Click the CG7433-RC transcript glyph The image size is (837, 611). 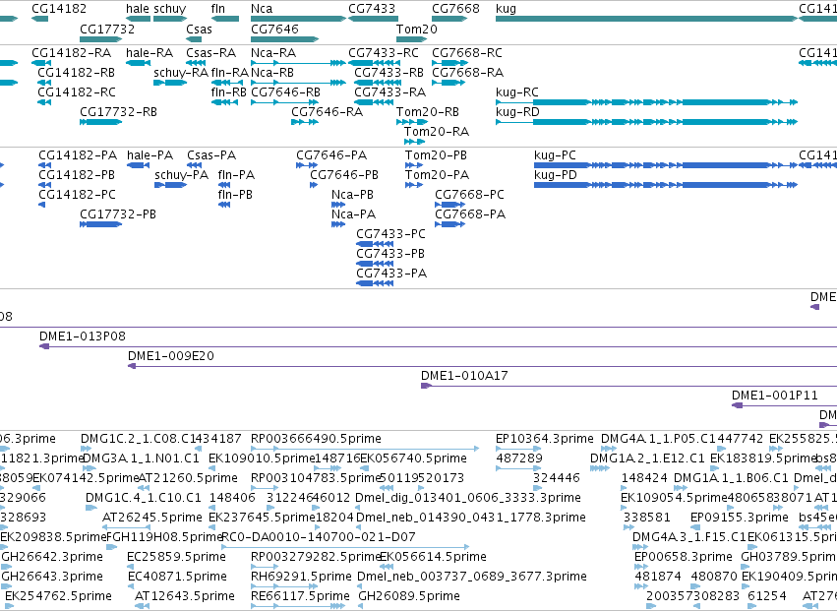tap(374, 63)
